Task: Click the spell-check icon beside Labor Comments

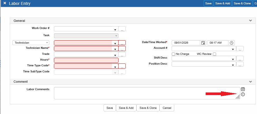Action: [x=243, y=89]
